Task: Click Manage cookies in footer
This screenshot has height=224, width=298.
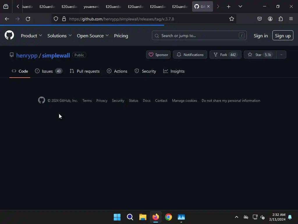Action: pyautogui.click(x=184, y=101)
